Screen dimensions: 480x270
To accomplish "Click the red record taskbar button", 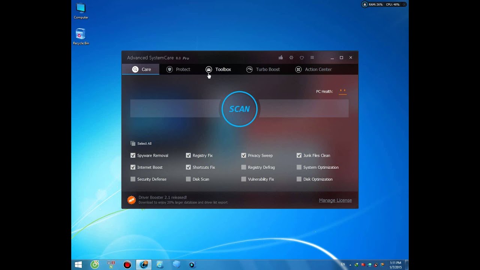I will (127, 265).
